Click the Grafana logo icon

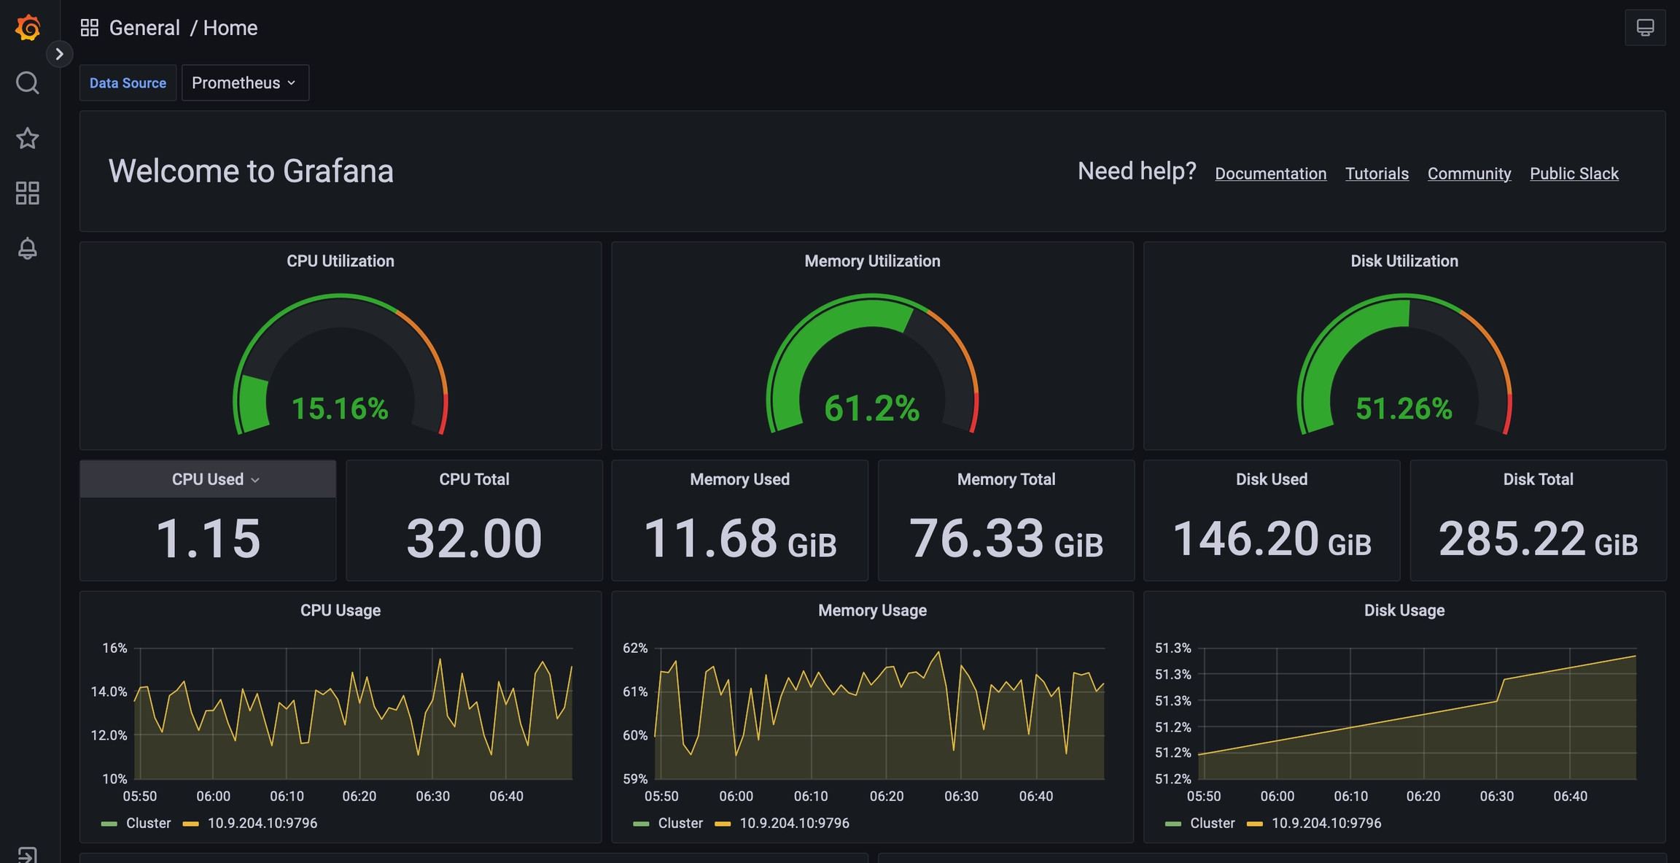28,28
